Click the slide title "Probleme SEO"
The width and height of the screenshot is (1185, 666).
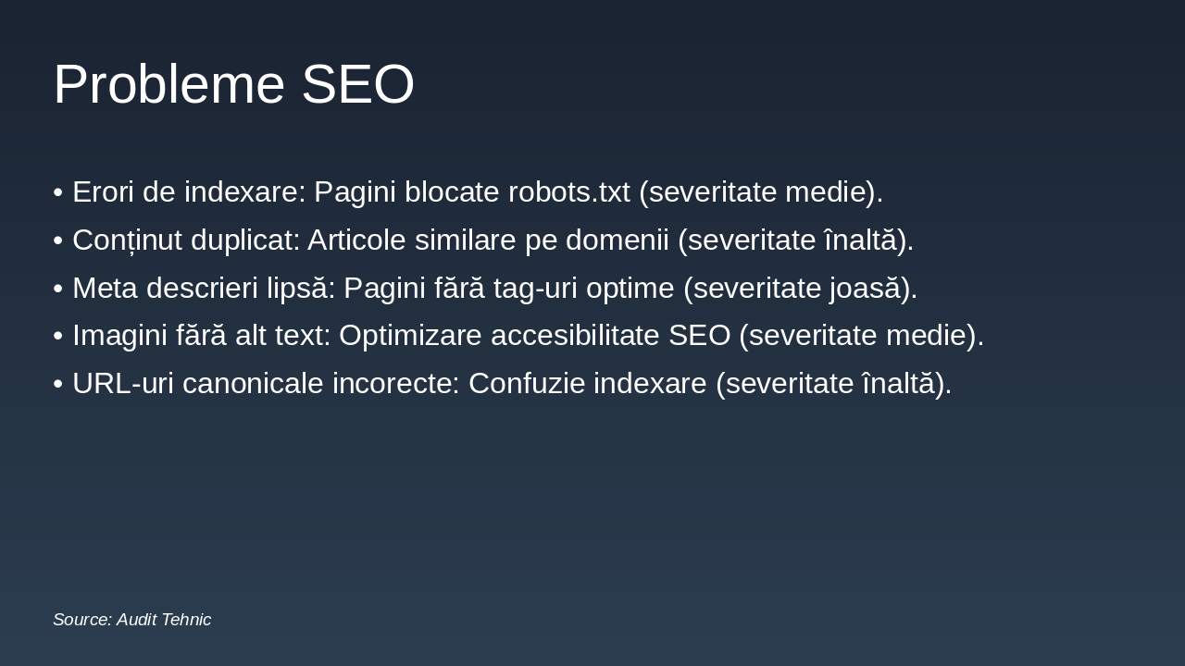233,84
